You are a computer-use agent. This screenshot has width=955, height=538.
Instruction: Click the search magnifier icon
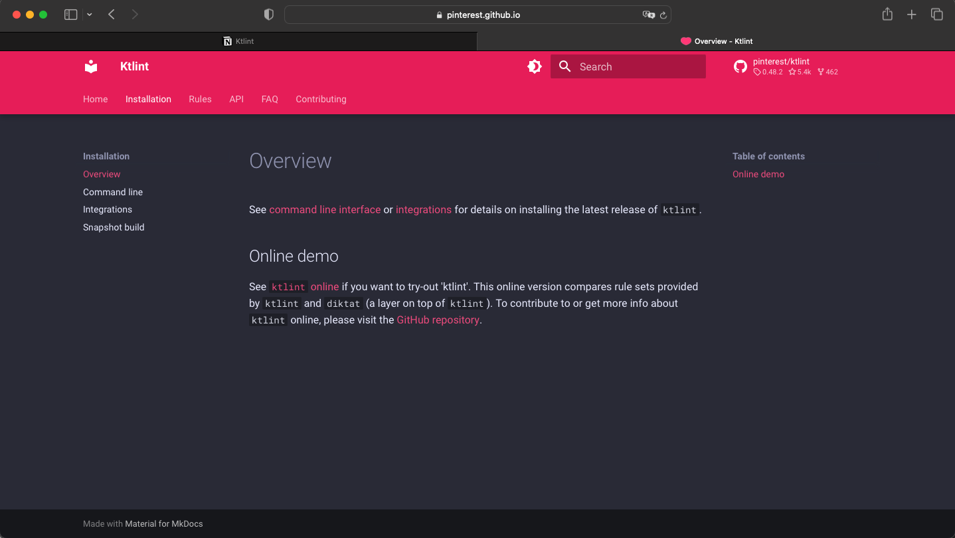565,66
